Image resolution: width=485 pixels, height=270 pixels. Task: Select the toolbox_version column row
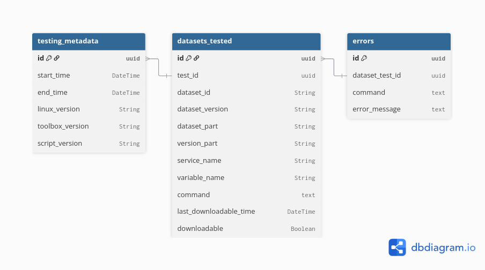click(x=89, y=126)
